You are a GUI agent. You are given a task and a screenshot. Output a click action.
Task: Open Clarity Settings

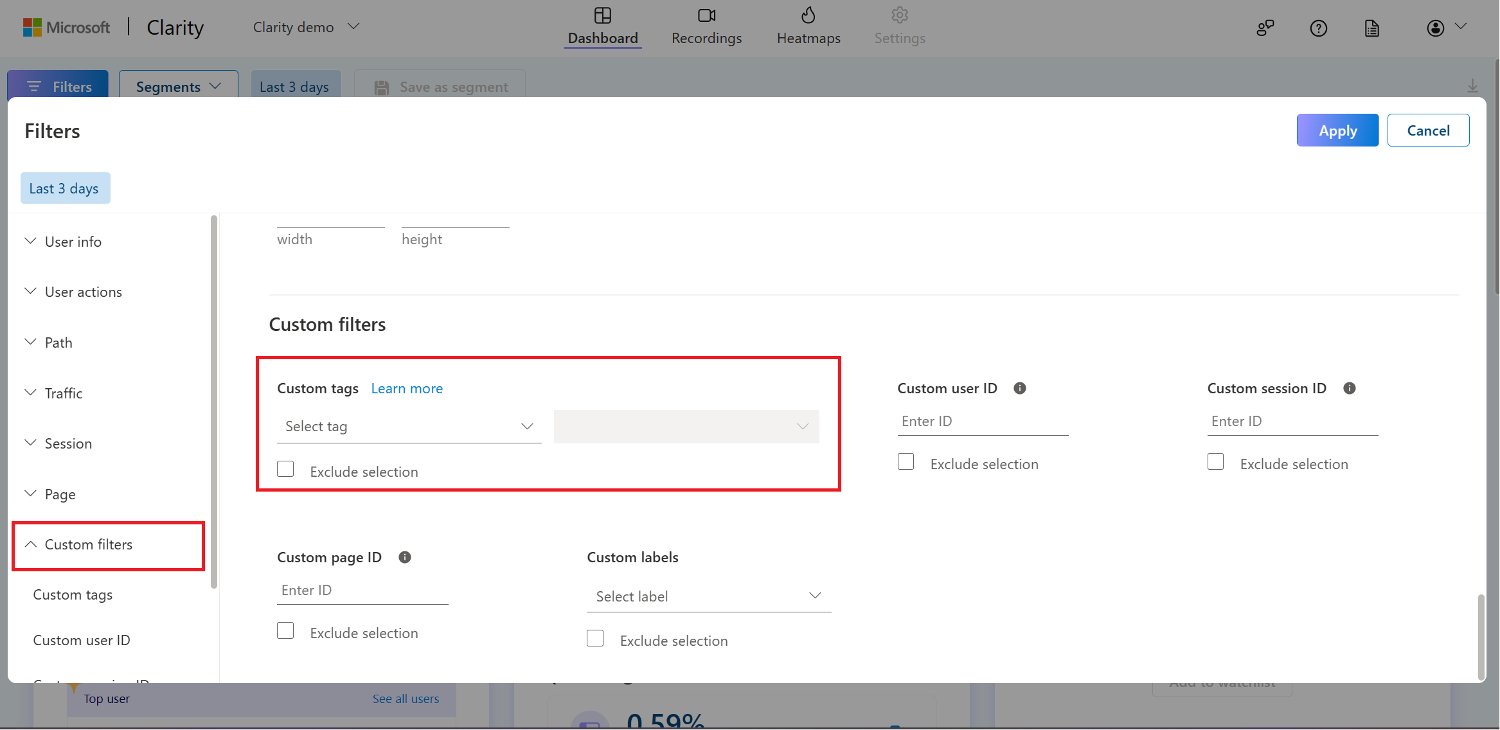coord(898,26)
